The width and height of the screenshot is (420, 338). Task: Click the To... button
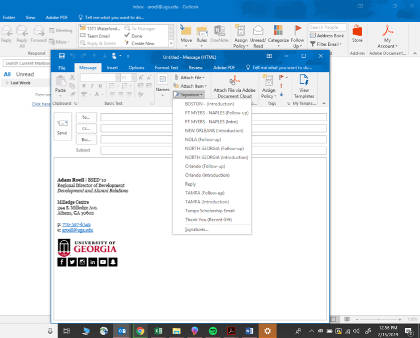(x=86, y=117)
